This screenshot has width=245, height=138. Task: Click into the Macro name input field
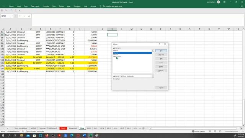132,51
